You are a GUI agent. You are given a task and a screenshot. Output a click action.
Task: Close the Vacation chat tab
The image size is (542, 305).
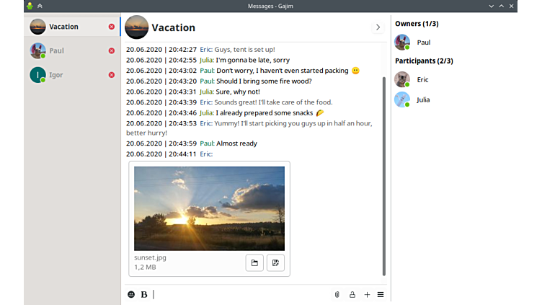click(112, 27)
